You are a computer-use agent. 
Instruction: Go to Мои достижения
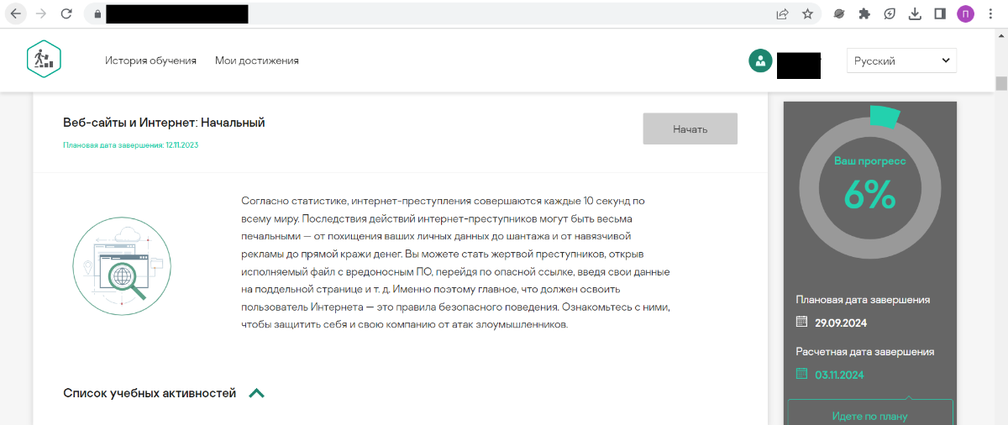pos(256,60)
